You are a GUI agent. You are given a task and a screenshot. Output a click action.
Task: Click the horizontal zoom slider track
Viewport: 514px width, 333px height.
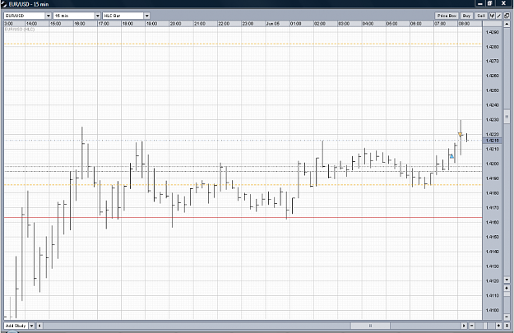[485, 326]
